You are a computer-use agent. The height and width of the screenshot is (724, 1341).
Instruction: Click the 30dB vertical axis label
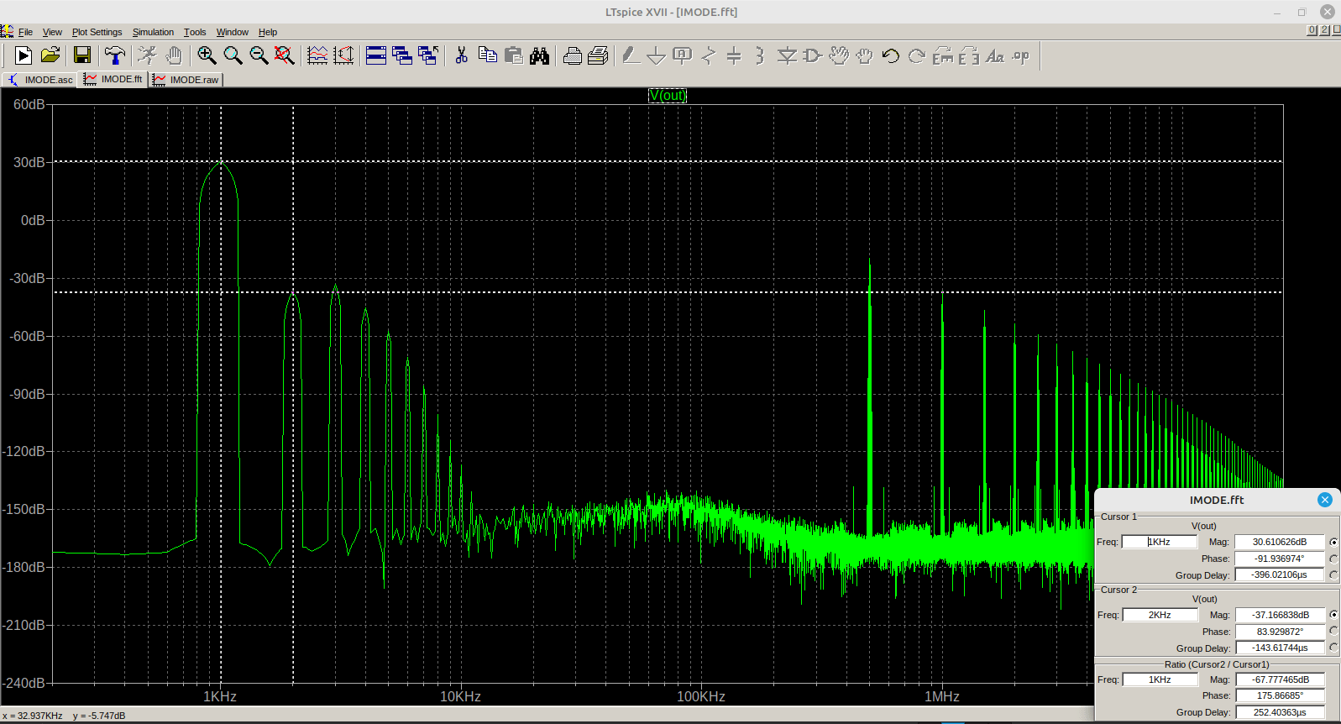click(29, 162)
